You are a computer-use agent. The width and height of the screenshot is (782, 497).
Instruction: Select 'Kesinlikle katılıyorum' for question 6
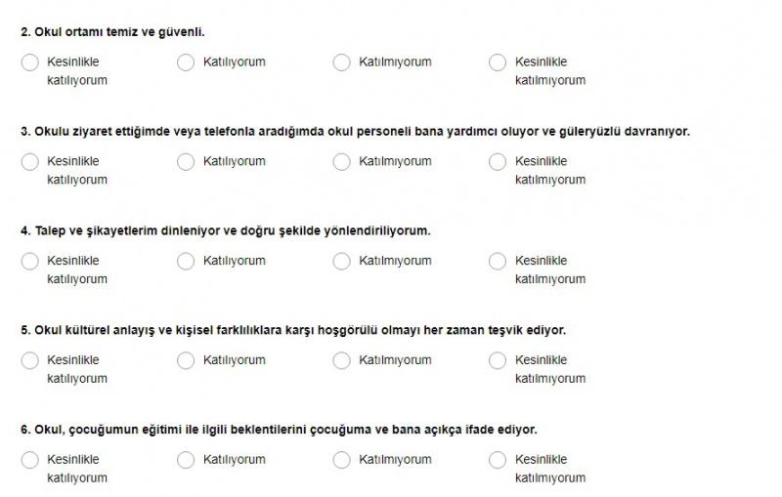(x=30, y=460)
